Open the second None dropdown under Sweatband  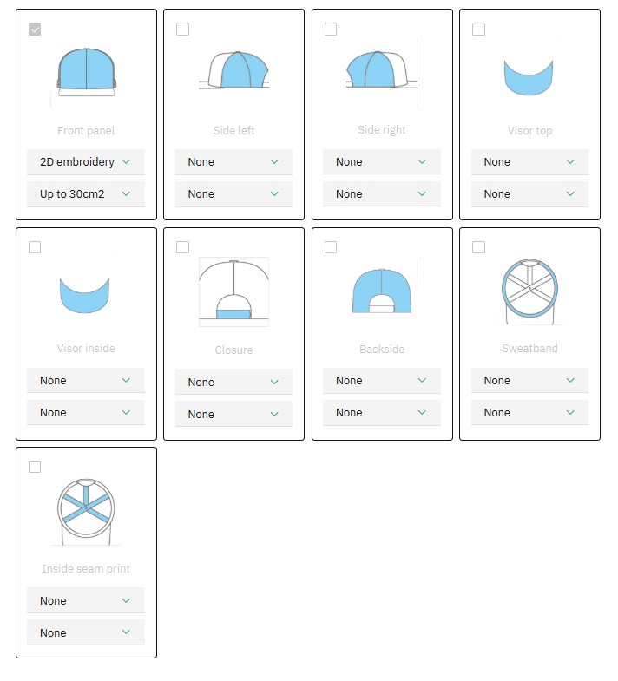[x=529, y=413]
